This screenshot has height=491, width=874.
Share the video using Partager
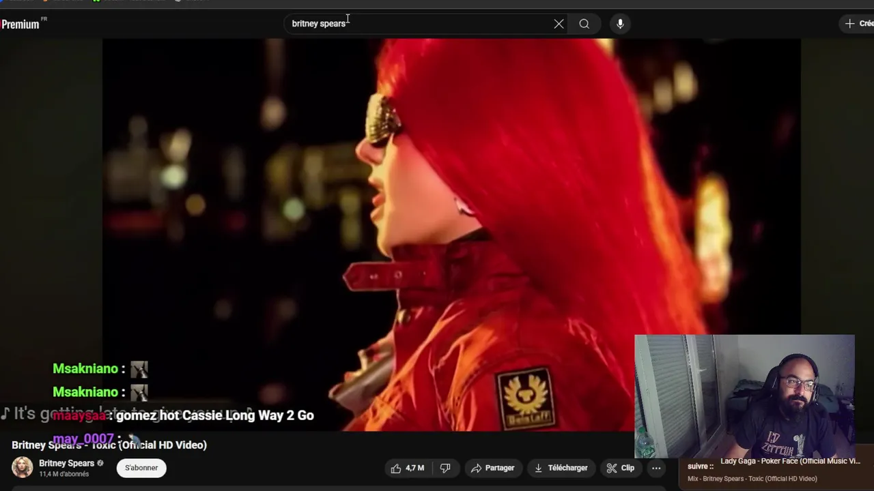pos(492,468)
